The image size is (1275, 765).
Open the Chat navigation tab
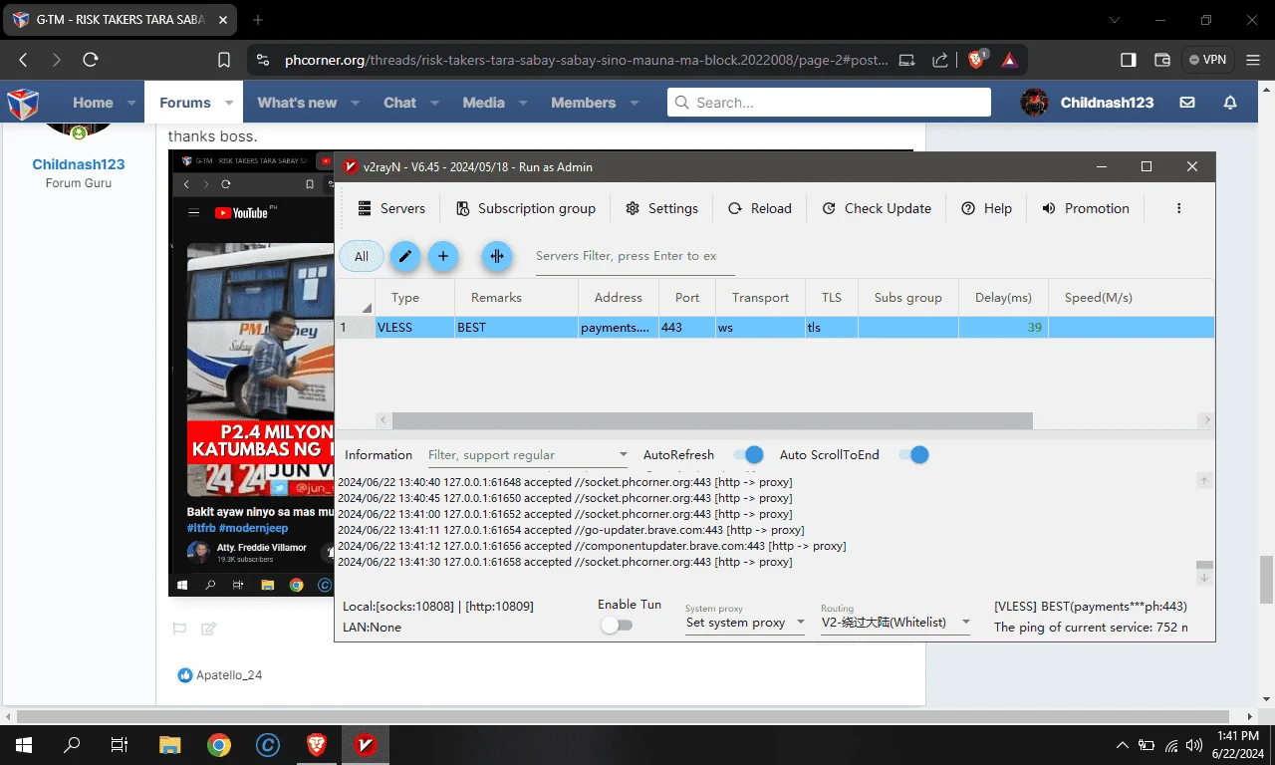click(x=399, y=103)
